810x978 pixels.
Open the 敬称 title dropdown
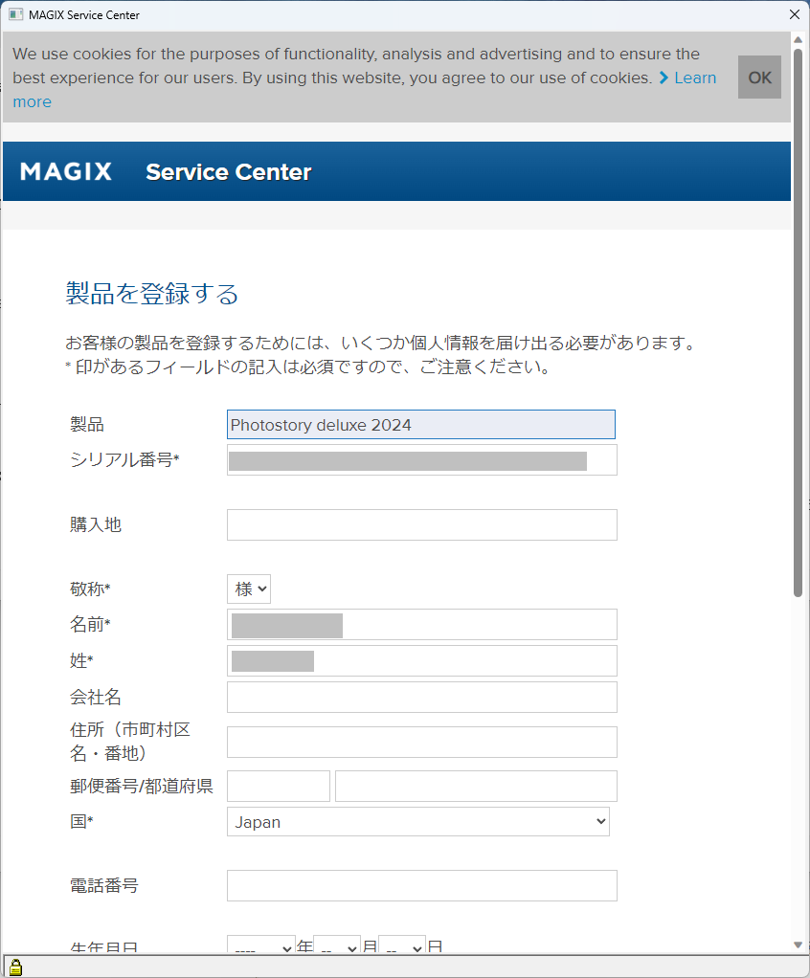pyautogui.click(x=249, y=589)
